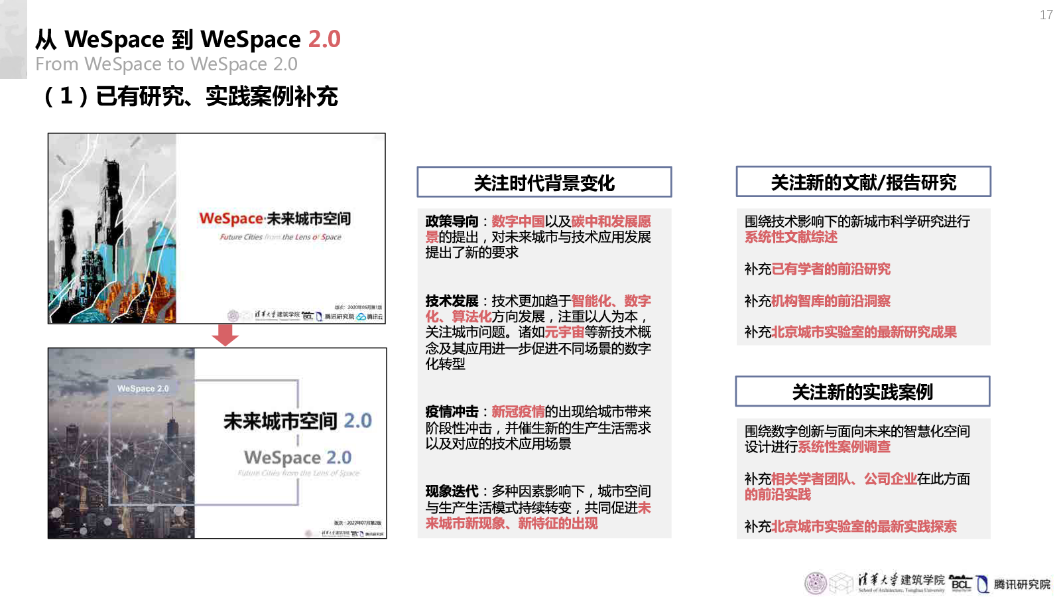Click the line 补充北京城市实验室的最新实践探索

[x=851, y=527]
